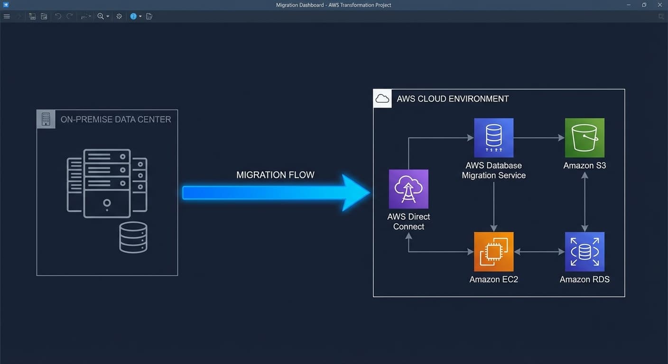Click the export document toolbar icon
Viewport: 668px width, 364px height.
point(149,16)
